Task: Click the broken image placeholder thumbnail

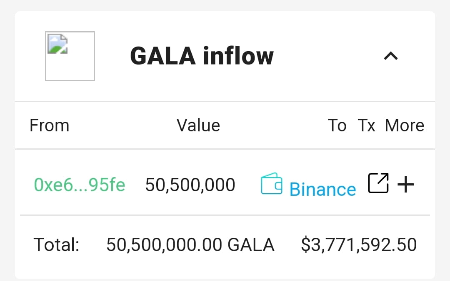Action: point(70,55)
